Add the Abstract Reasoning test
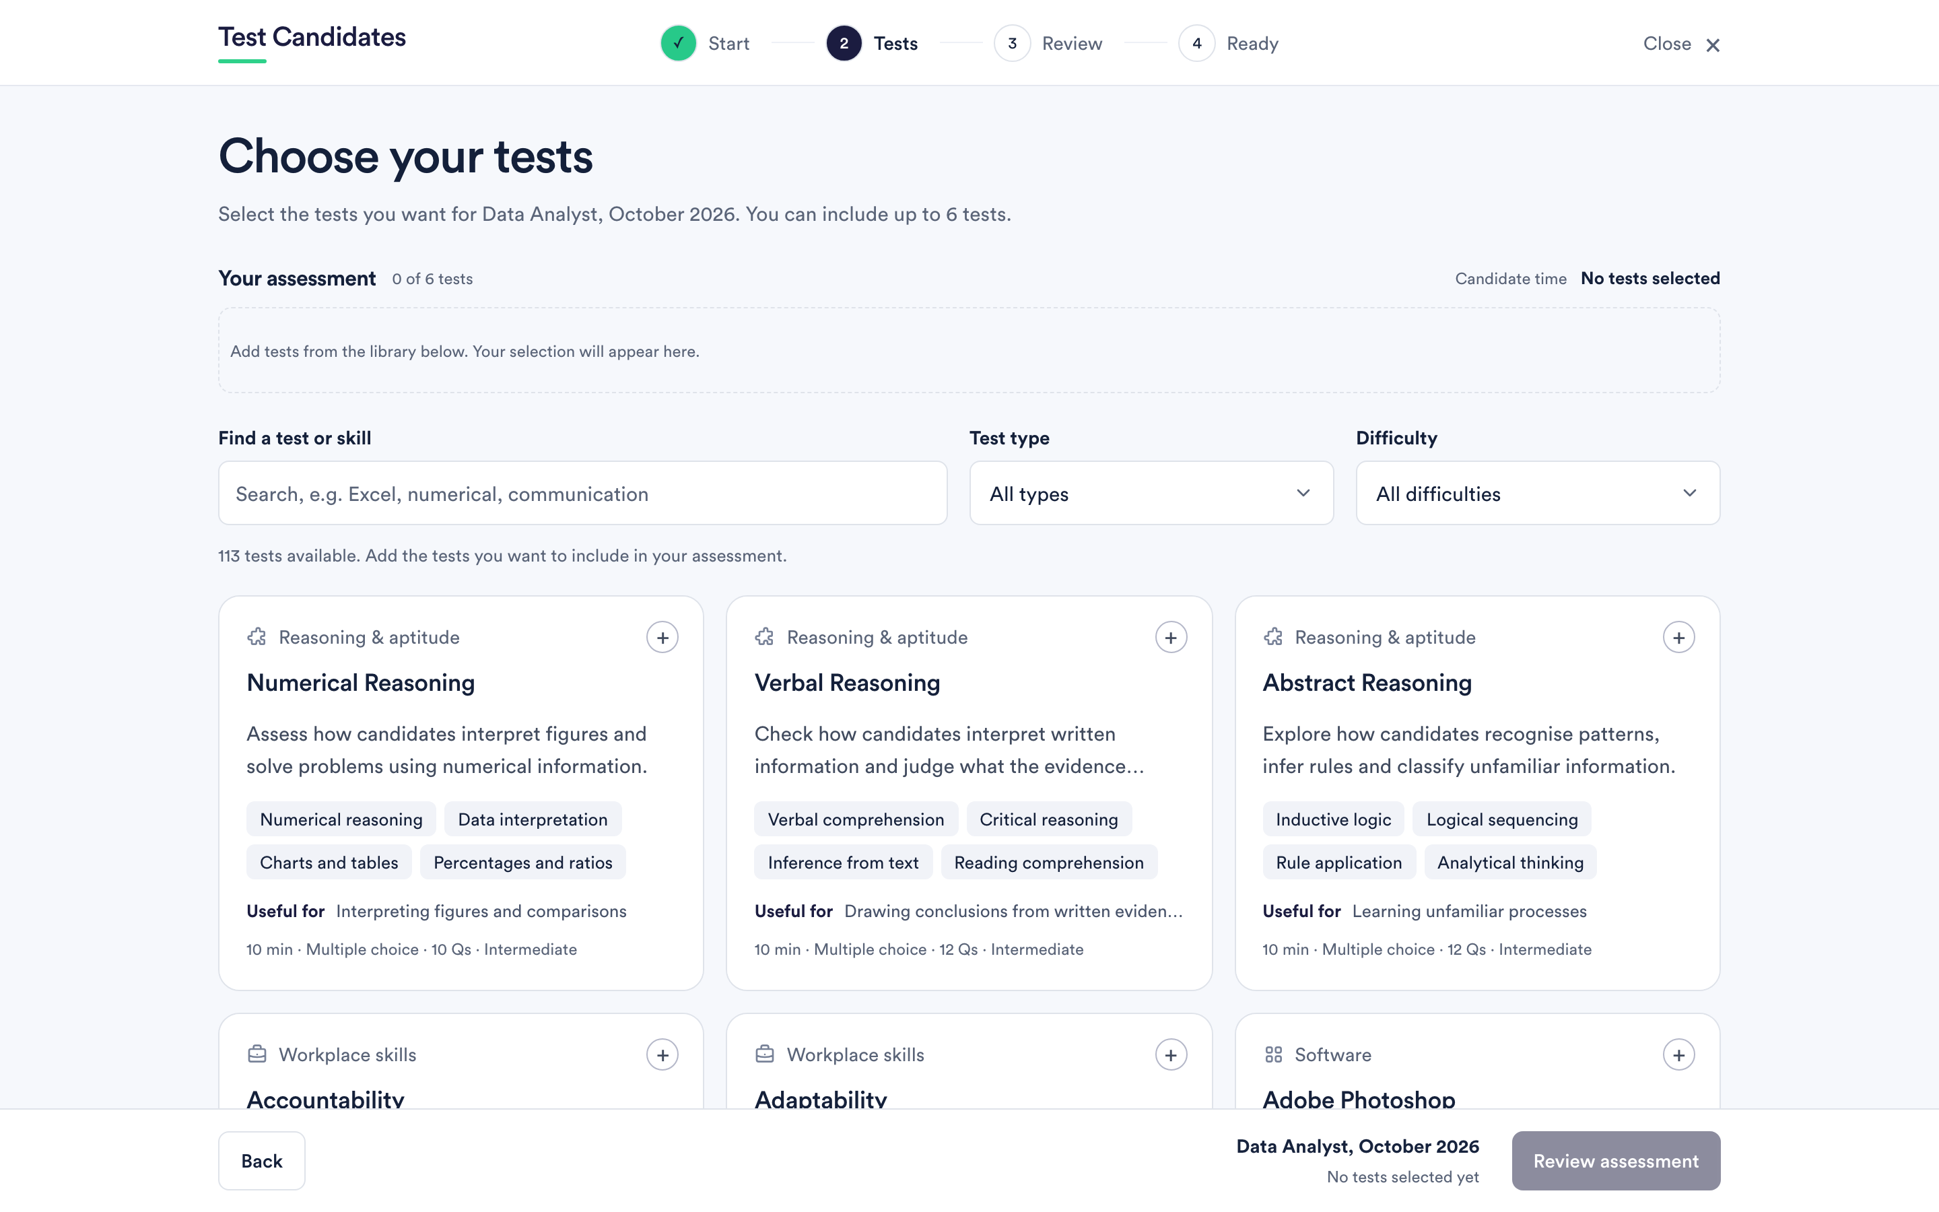 (x=1678, y=637)
